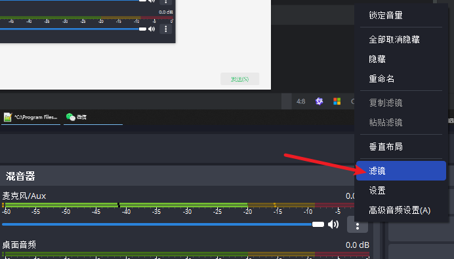Adjust the 麦克风/Aux volume slider handle
454x259 pixels.
[x=318, y=224]
